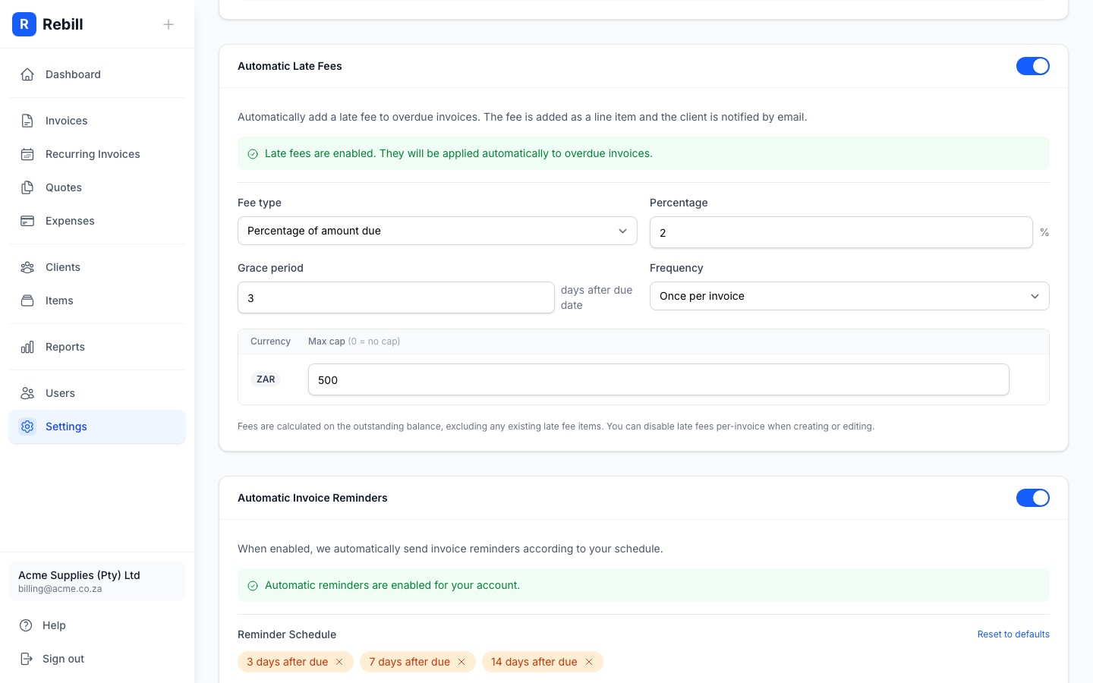The width and height of the screenshot is (1093, 683).
Task: Click the Expenses card icon
Action: (27, 221)
